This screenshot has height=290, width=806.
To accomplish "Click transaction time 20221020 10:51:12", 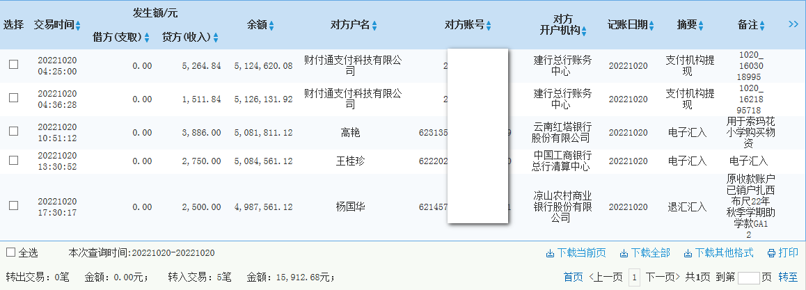I will tap(57, 132).
